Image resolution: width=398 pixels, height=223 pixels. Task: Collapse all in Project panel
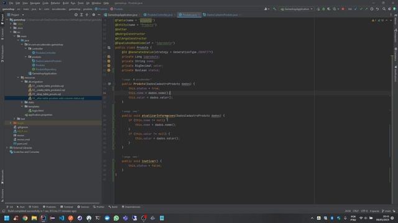(87, 15)
